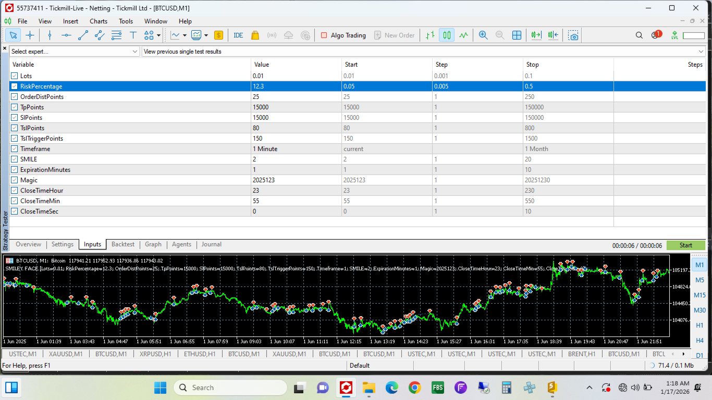Pick the vertical line drawing tool

coord(50,35)
